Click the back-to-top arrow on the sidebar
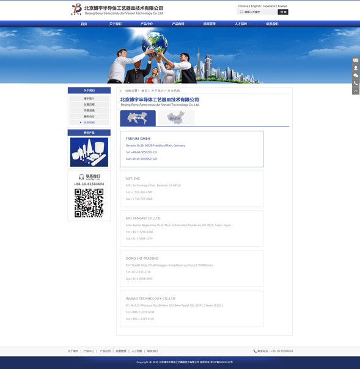 point(356,91)
